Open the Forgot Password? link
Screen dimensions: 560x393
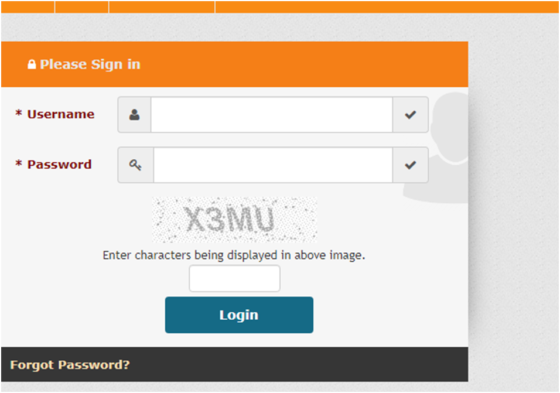pyautogui.click(x=70, y=365)
